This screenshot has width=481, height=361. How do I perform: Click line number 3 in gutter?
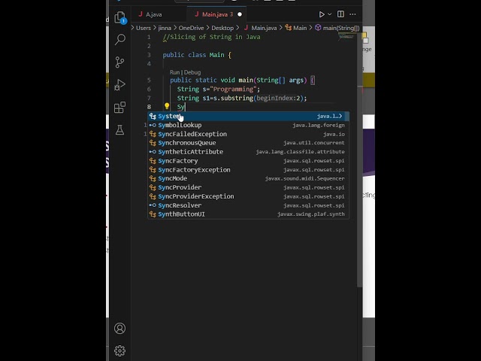pyautogui.click(x=149, y=55)
